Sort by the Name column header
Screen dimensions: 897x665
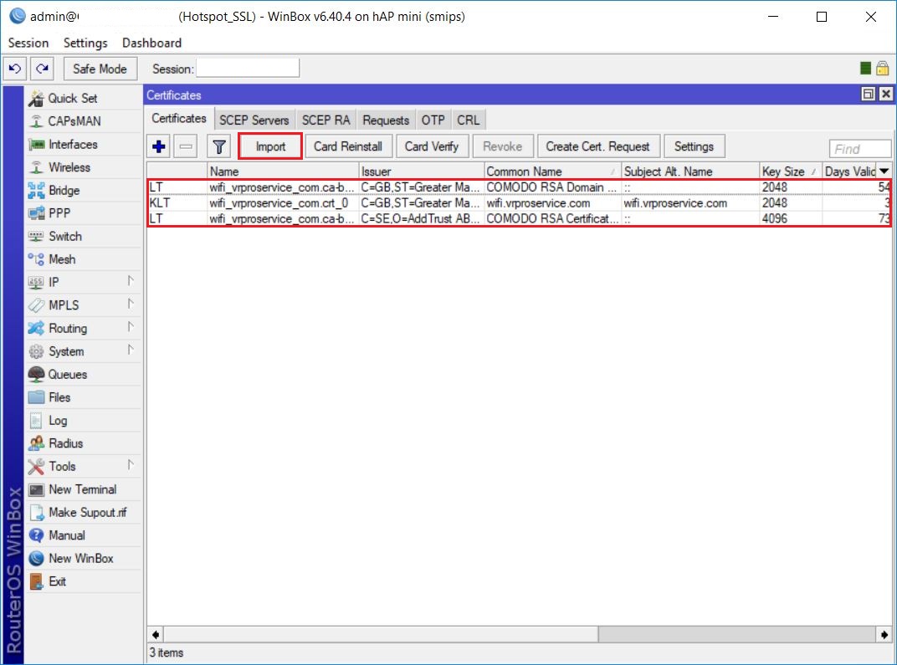283,171
